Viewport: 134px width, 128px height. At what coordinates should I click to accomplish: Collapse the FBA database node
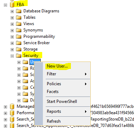[x=5, y=5]
